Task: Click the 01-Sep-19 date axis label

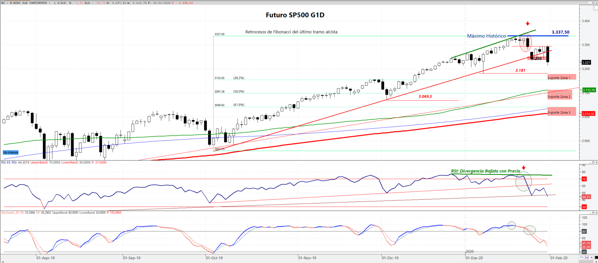Action: tap(132, 258)
